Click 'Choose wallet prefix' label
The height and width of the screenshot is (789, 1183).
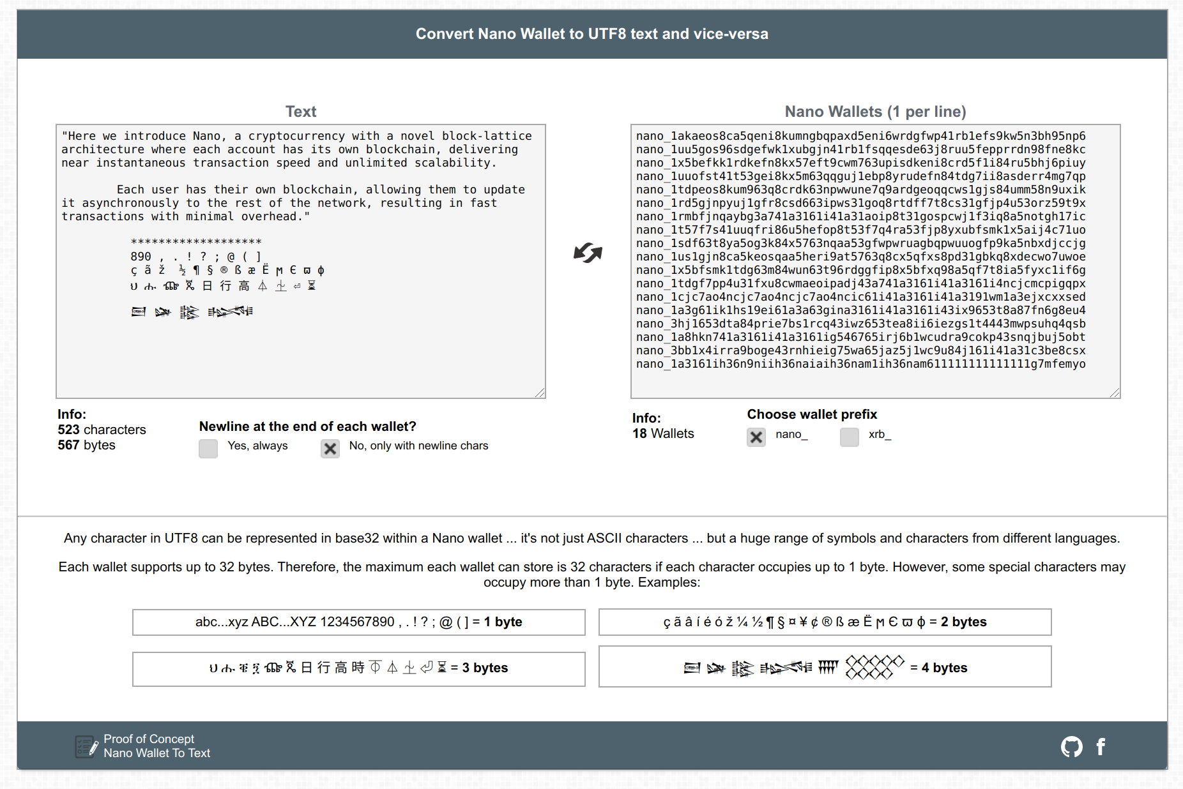(x=812, y=414)
